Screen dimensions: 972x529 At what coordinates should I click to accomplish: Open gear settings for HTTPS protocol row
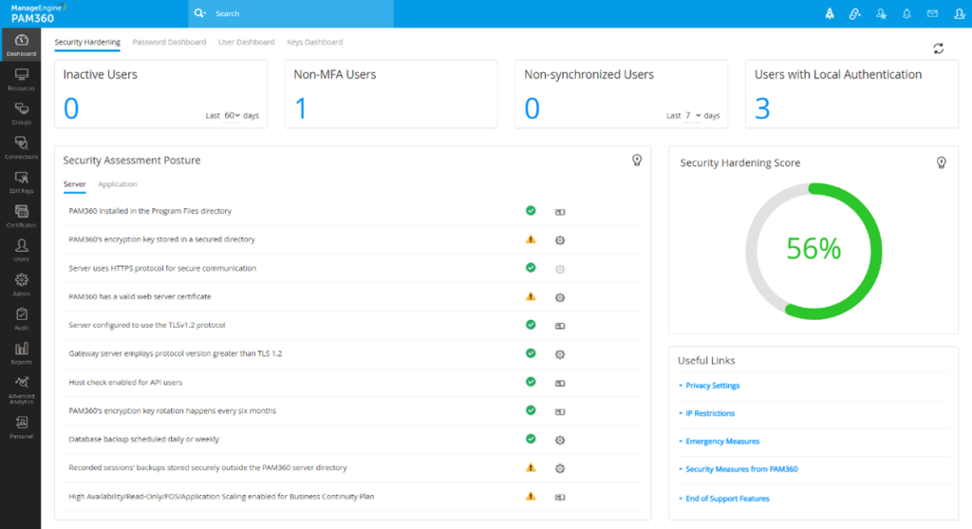click(x=560, y=269)
